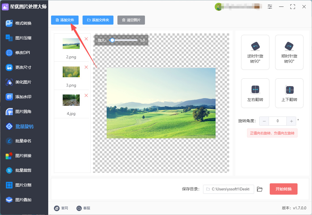The image size is (312, 215).
Task: Remove 2.png with its red X
Action: (x=86, y=39)
